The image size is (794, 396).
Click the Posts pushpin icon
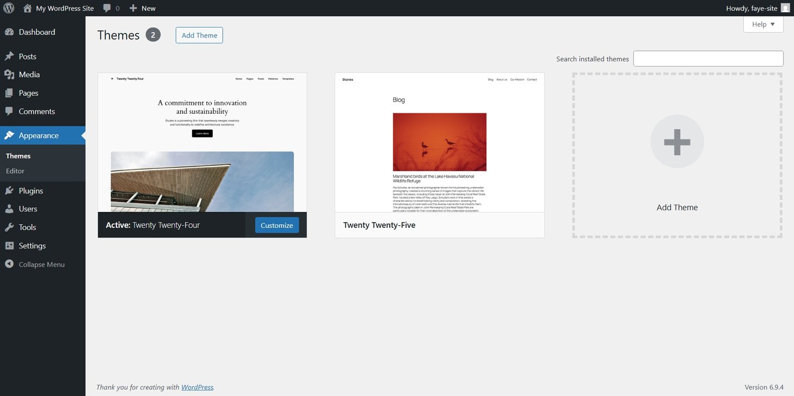coord(9,57)
